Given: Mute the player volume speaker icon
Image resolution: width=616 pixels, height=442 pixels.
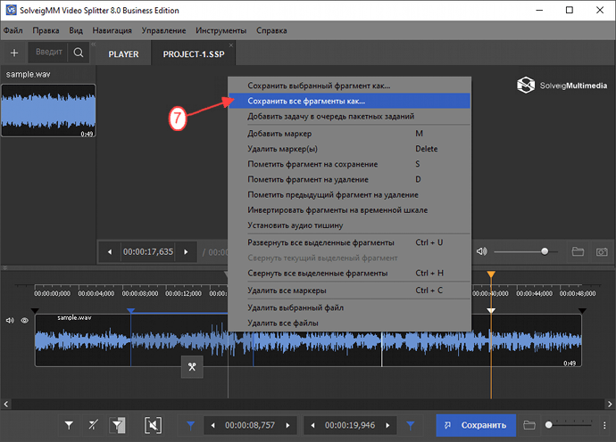Looking at the screenshot, I should pyautogui.click(x=482, y=251).
